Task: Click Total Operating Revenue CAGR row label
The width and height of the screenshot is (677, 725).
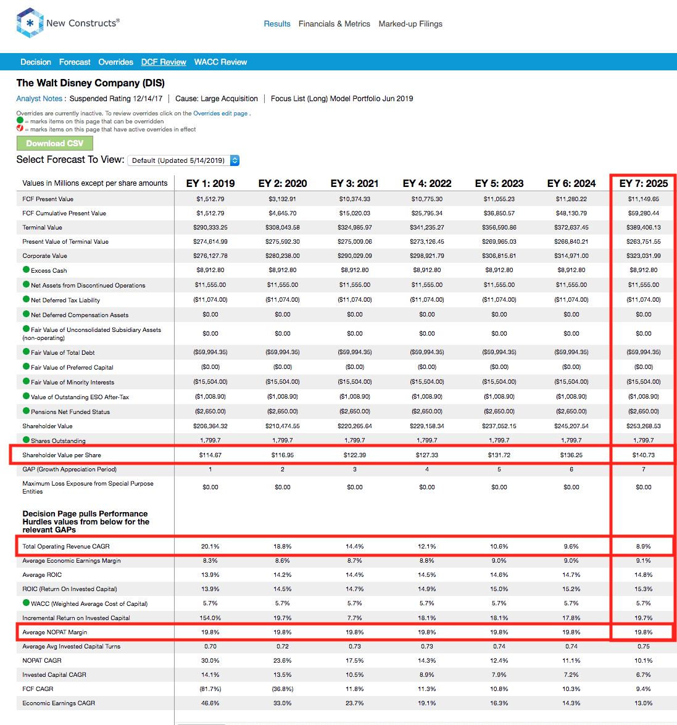Action: point(65,546)
